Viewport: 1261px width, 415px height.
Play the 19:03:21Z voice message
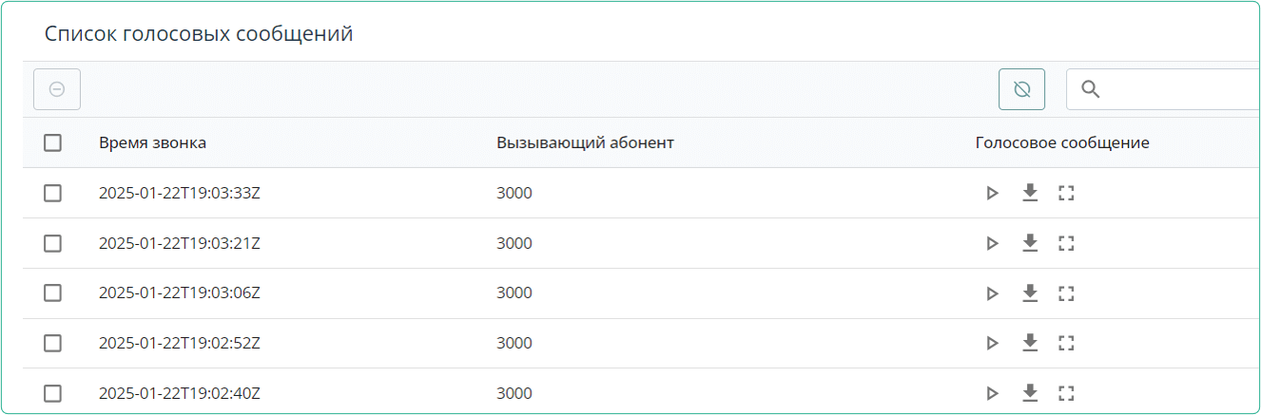[x=992, y=243]
